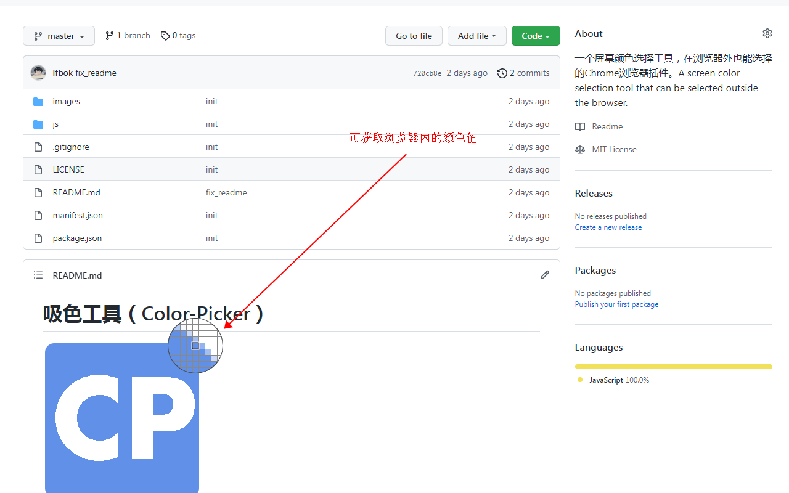
Task: Click 'No packages published' text
Action: point(613,293)
